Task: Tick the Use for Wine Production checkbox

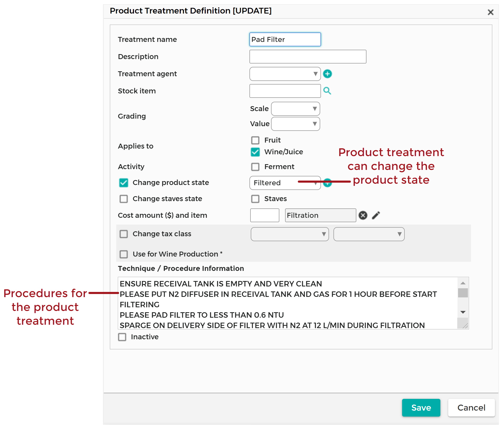Action: pos(124,254)
